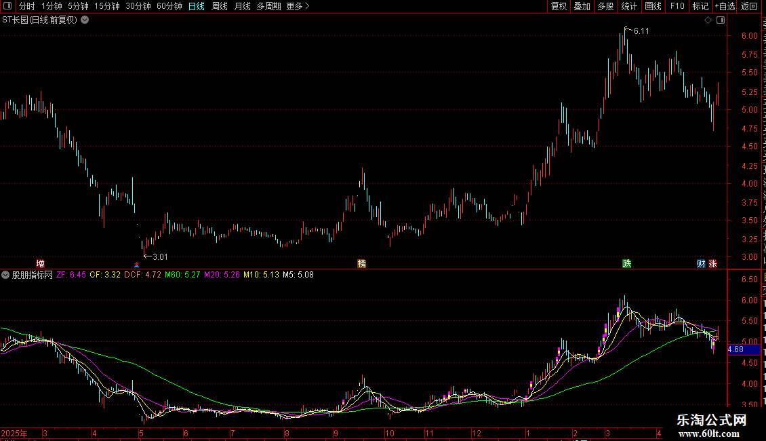The width and height of the screenshot is (766, 441).
Task: Open the 画线 drawing tools
Action: 653,6
